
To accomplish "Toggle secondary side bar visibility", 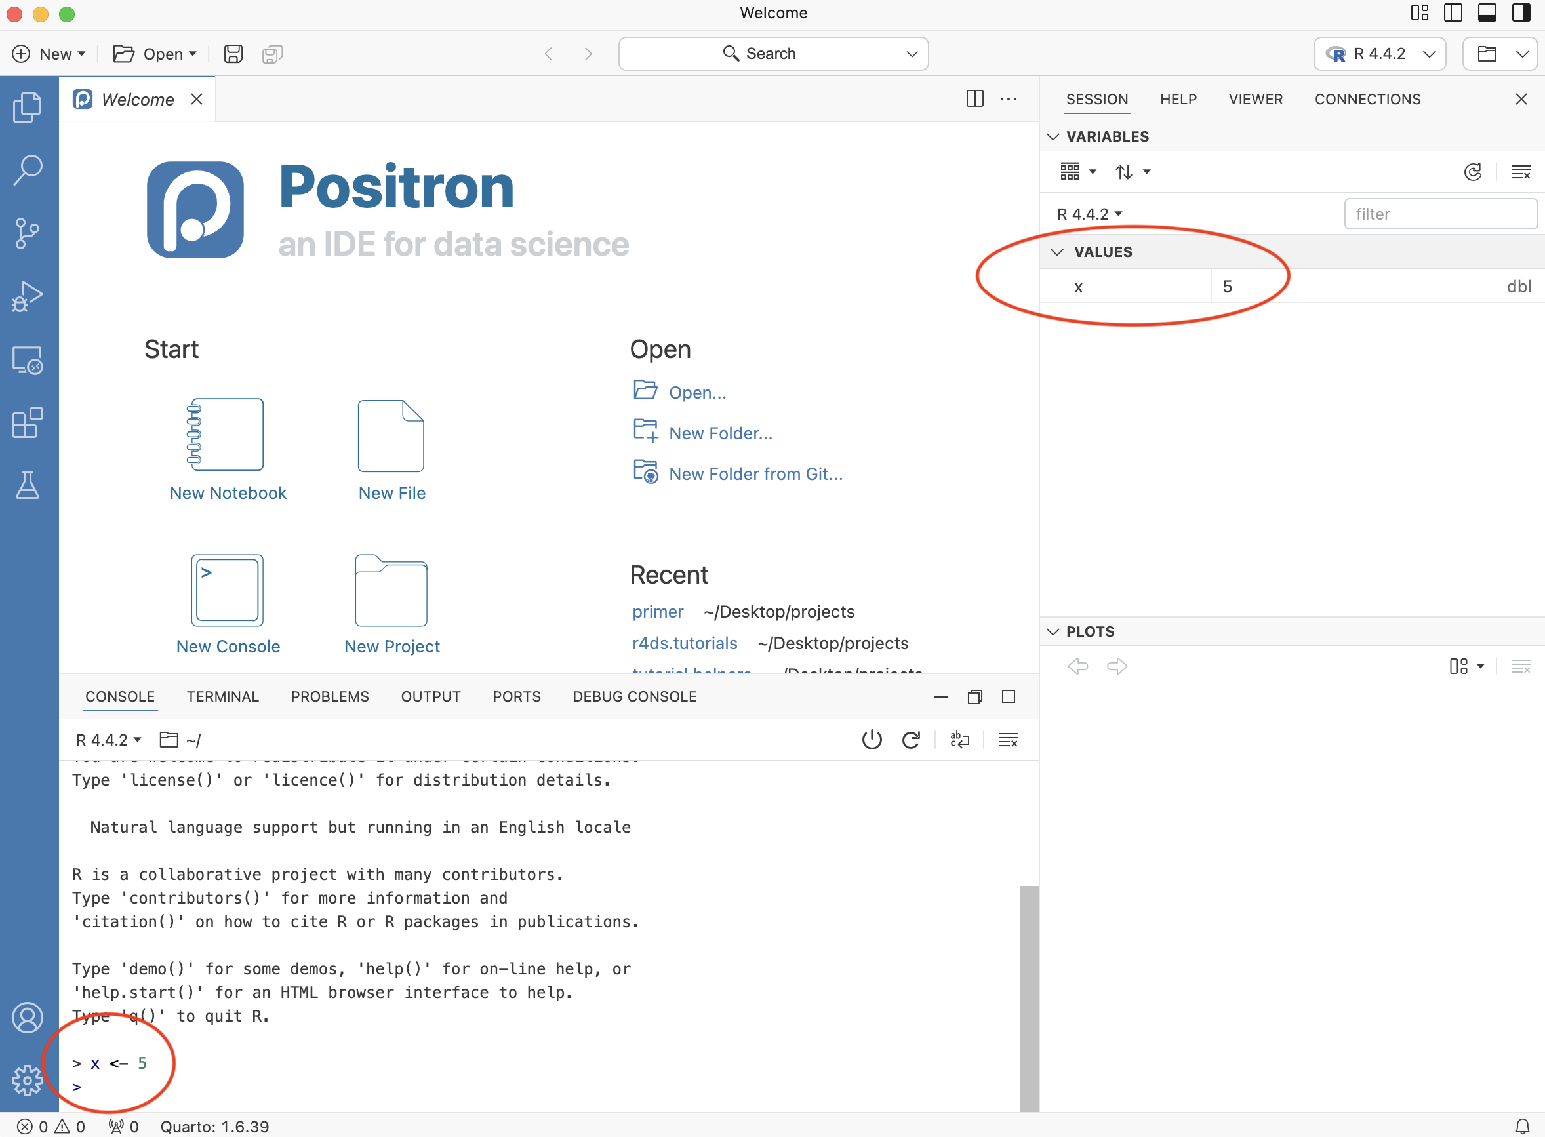I will [1521, 13].
